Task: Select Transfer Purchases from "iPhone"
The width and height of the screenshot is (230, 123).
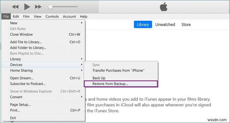Action: (121, 71)
